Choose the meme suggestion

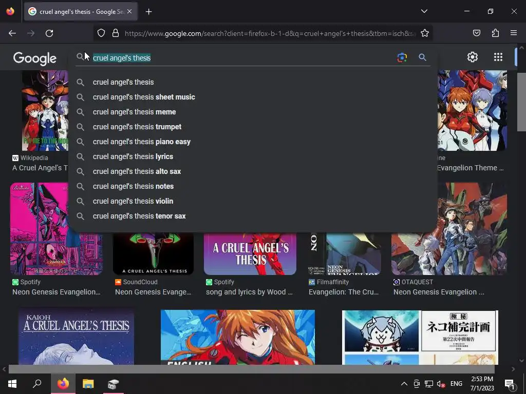pyautogui.click(x=253, y=112)
